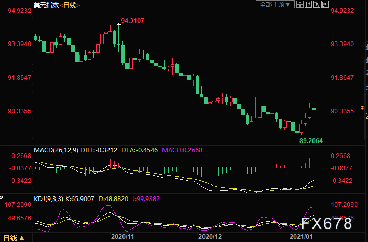Click the 美元指数 chart title
The image size is (368, 242).
click(x=45, y=5)
